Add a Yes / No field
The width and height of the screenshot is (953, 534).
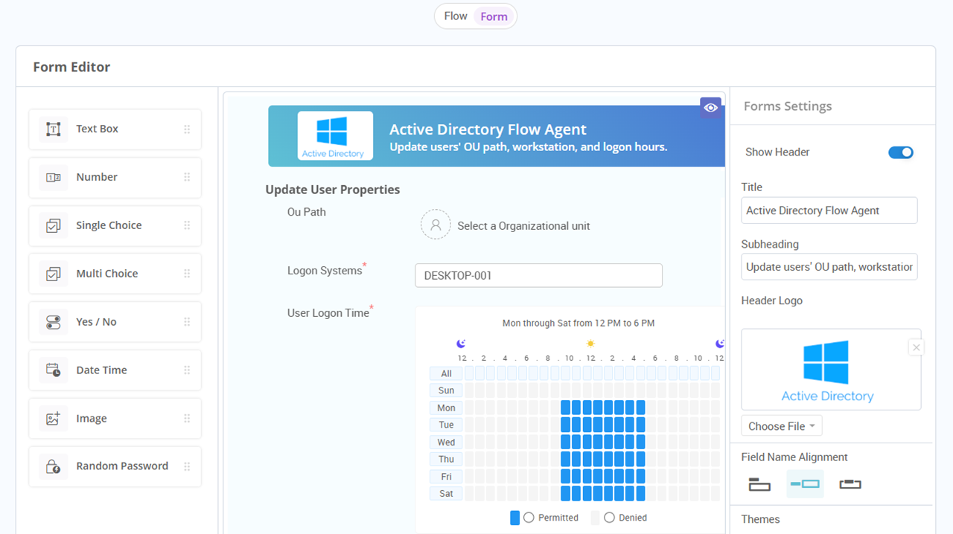click(115, 321)
